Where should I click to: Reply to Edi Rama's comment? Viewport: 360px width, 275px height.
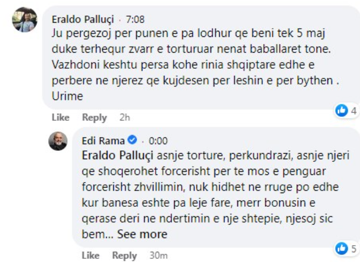pos(125,255)
